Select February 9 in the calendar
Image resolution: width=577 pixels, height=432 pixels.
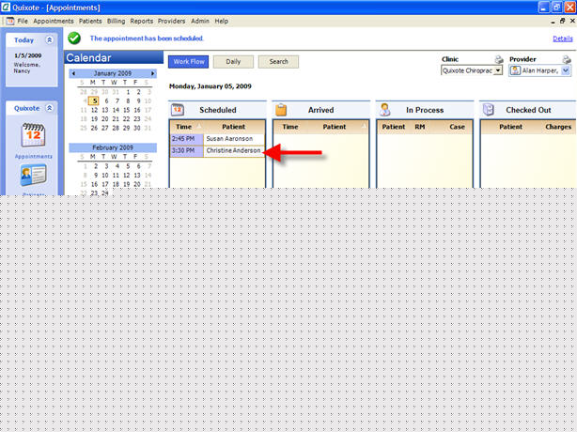pos(96,176)
